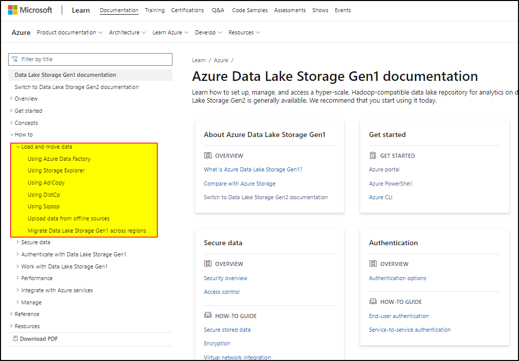Open the Azure PowerShell link
This screenshot has width=519, height=361.
[391, 184]
